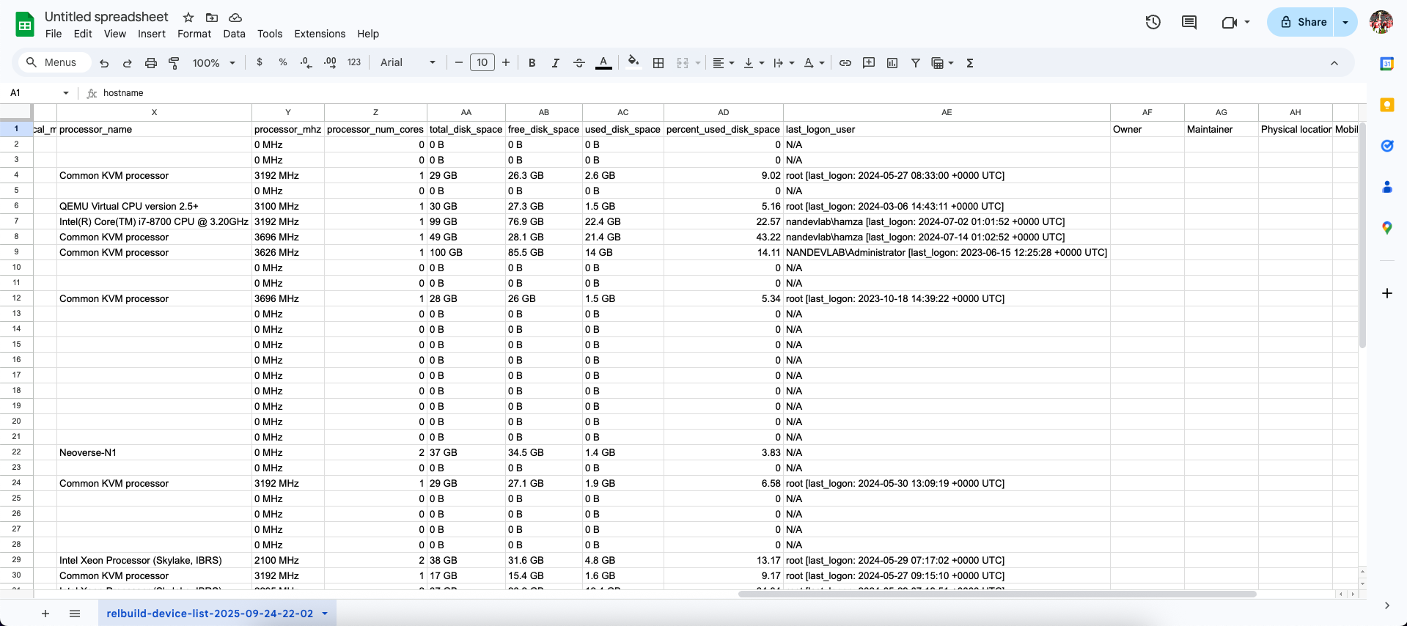Open version history clock icon
1407x626 pixels.
(1153, 22)
